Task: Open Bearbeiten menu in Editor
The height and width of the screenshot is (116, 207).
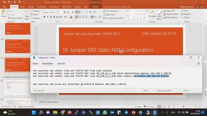Action: [48, 63]
